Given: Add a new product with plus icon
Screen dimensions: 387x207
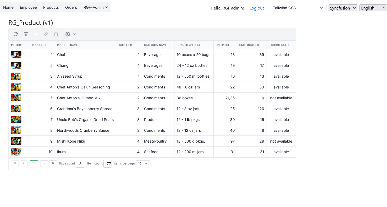Looking at the screenshot, I should click(x=36, y=34).
